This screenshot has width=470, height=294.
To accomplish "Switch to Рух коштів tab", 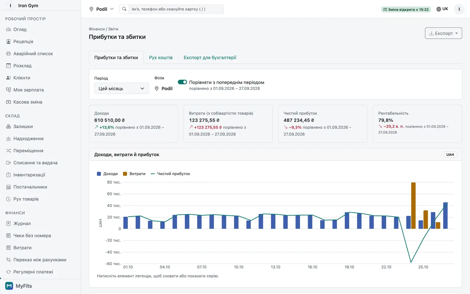I will pyautogui.click(x=161, y=57).
